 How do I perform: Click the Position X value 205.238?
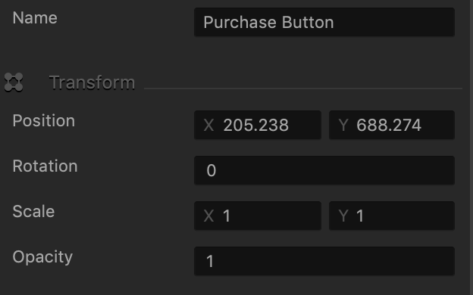257,125
